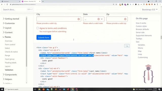This screenshot has width=162, height=91.
Task: Click the Zip text input
Action: pyautogui.click(x=117, y=19)
